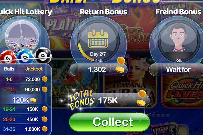Screen dimensions: 203x135
Task: Select the blue number 4 lottery ball
Action: (x=25, y=56)
